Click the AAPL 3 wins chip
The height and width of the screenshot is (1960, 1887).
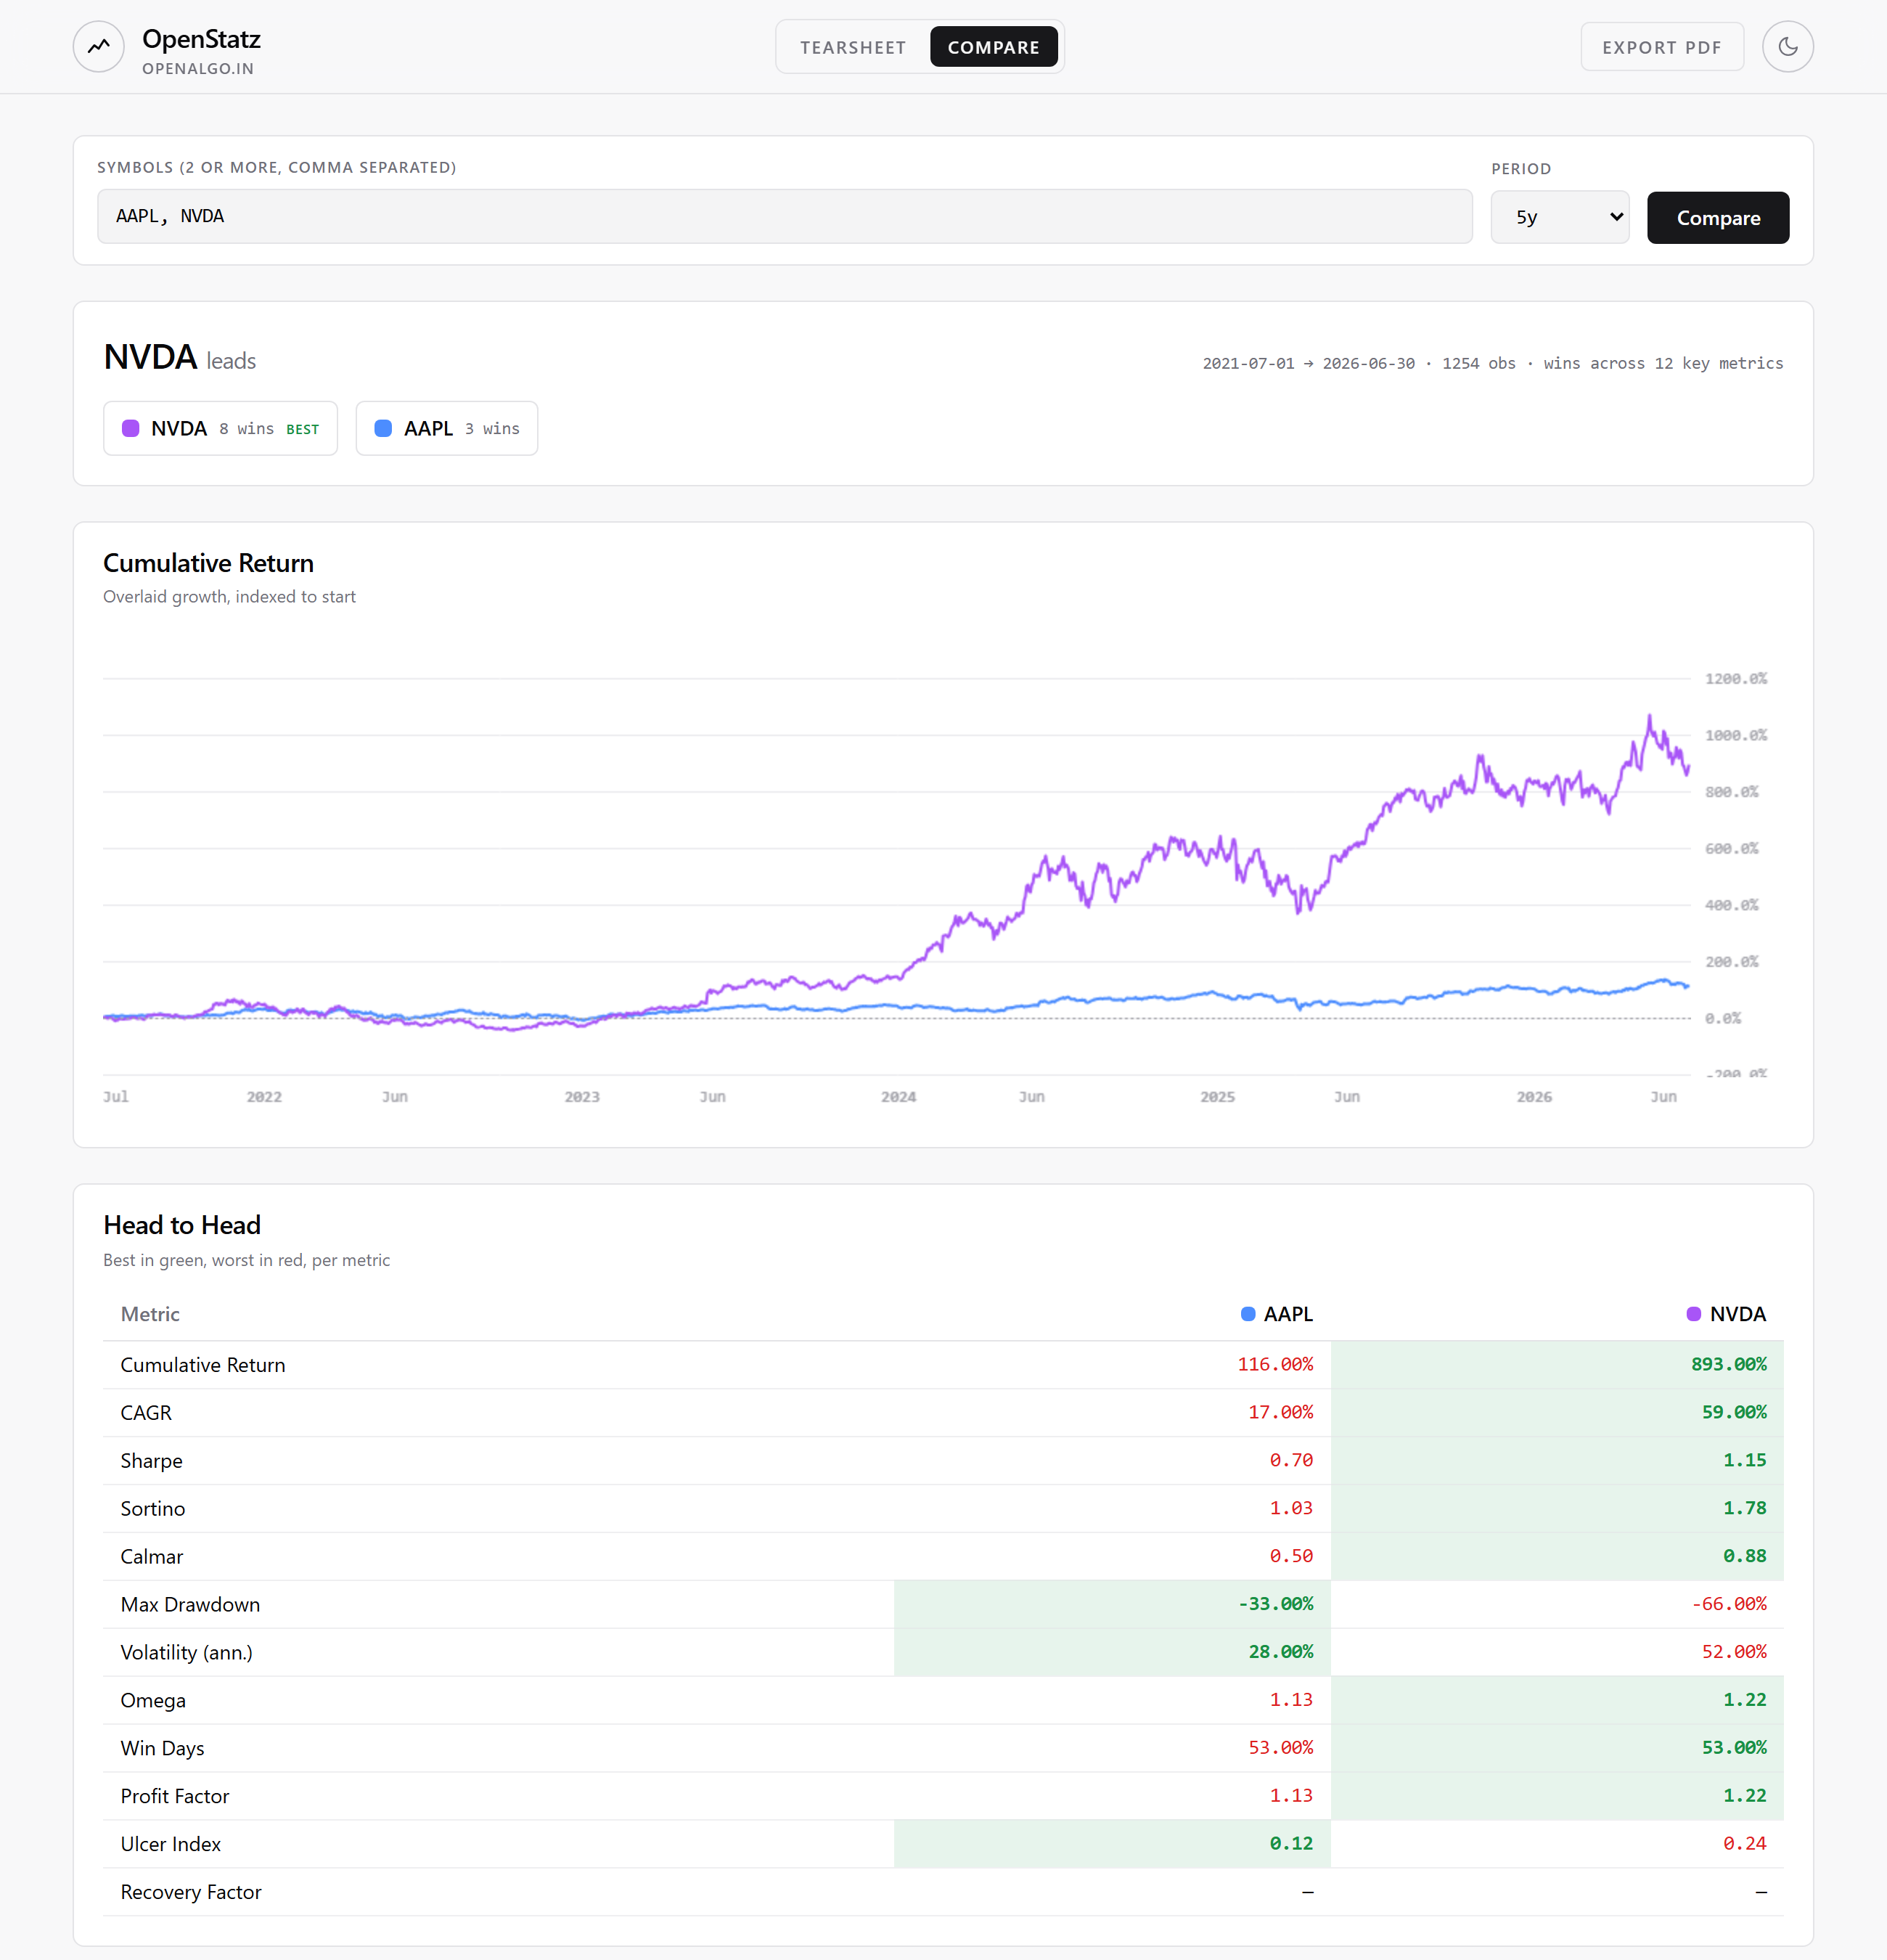point(446,428)
